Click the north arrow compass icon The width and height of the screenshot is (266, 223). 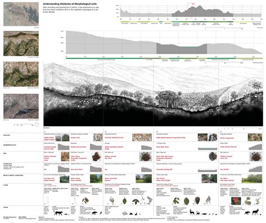pos(37,124)
